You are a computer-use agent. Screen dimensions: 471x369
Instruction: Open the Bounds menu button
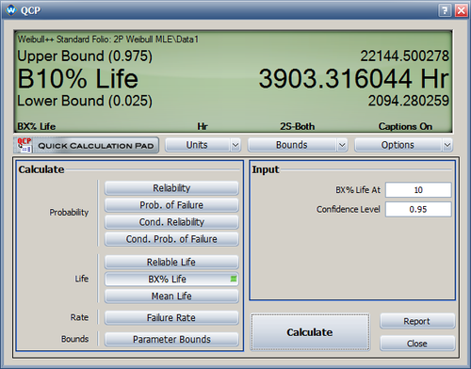(x=292, y=145)
